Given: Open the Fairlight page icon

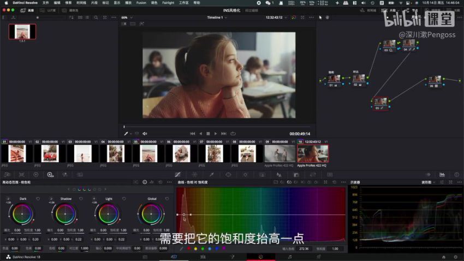Looking at the screenshot, I should click(x=290, y=257).
